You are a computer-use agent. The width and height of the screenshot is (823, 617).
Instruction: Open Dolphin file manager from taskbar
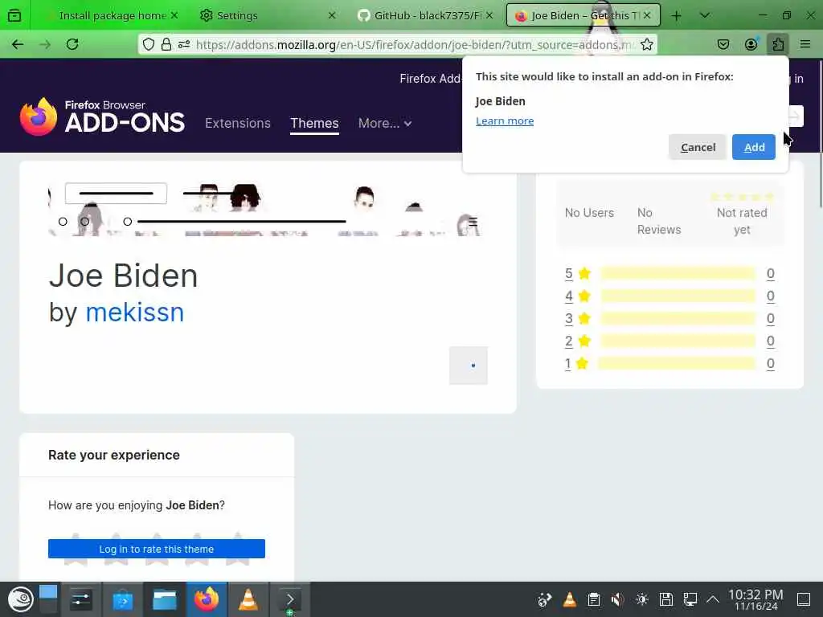[x=164, y=599]
